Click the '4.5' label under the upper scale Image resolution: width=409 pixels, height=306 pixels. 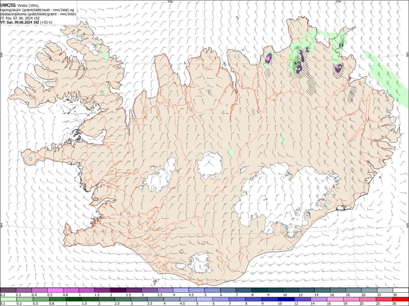(191, 295)
